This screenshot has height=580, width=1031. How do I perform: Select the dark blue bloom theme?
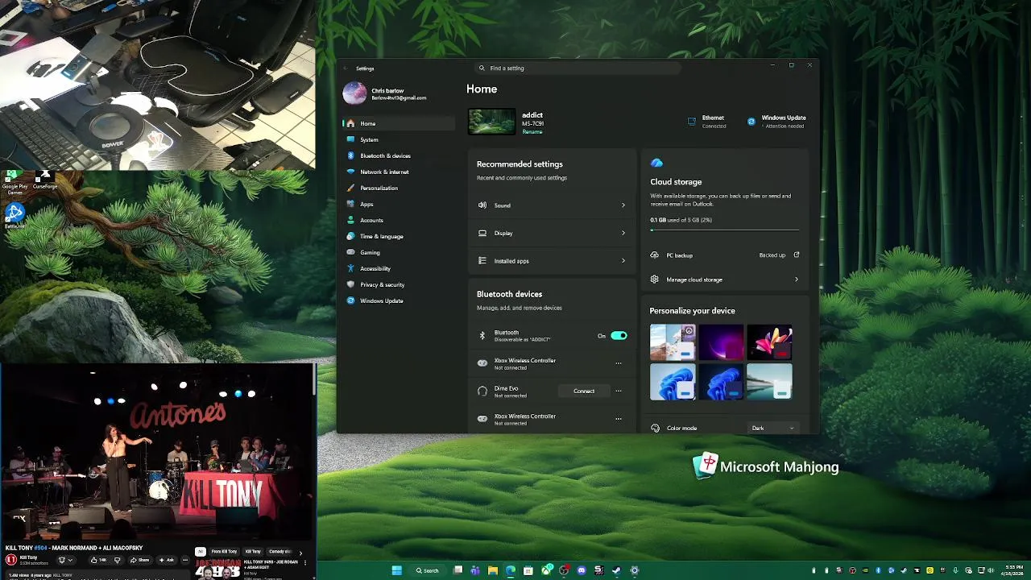coord(721,382)
